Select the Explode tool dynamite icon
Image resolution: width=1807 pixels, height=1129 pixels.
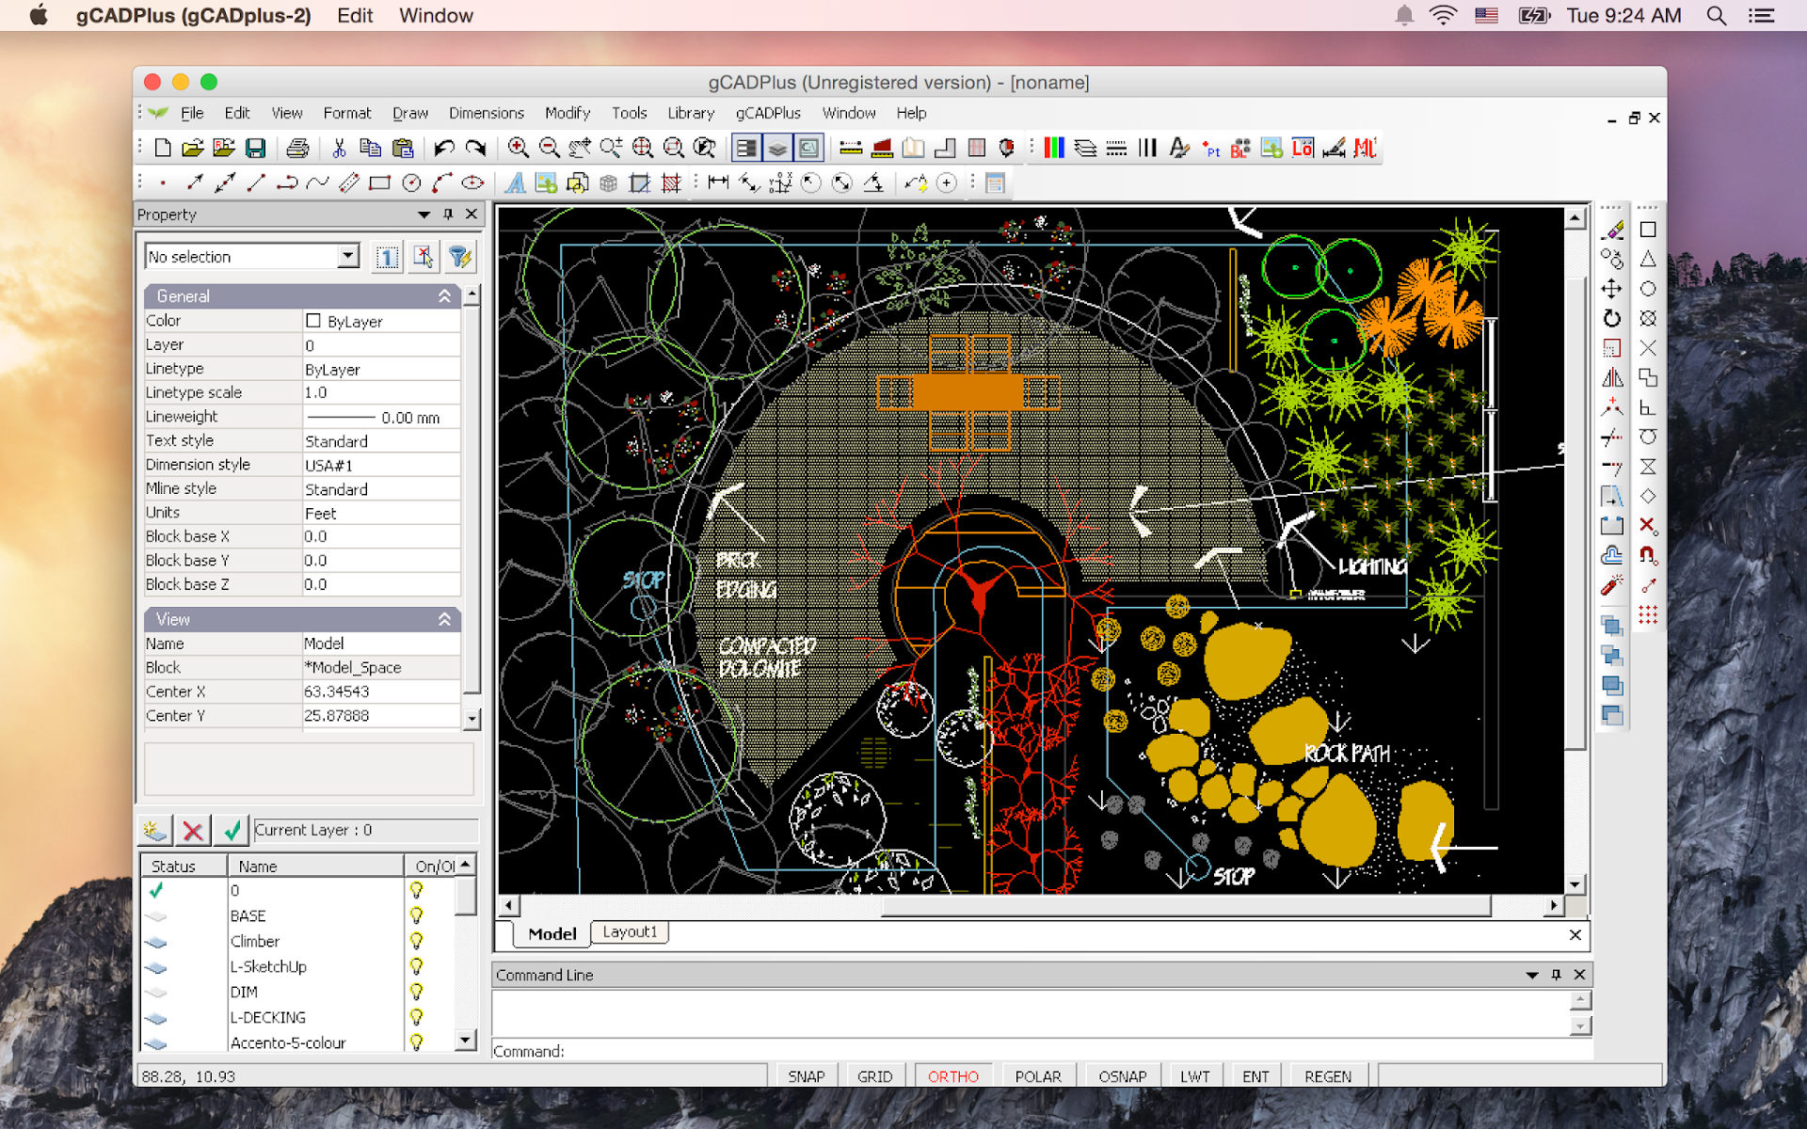click(x=1612, y=586)
